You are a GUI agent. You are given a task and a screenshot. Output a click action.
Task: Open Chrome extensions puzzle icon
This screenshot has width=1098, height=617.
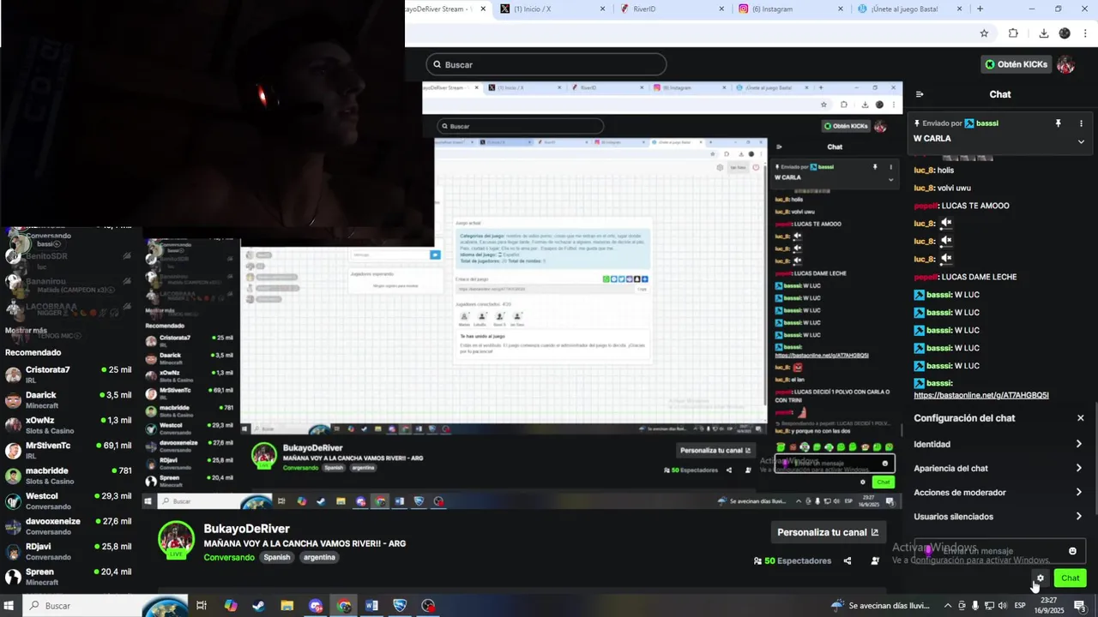1013,33
